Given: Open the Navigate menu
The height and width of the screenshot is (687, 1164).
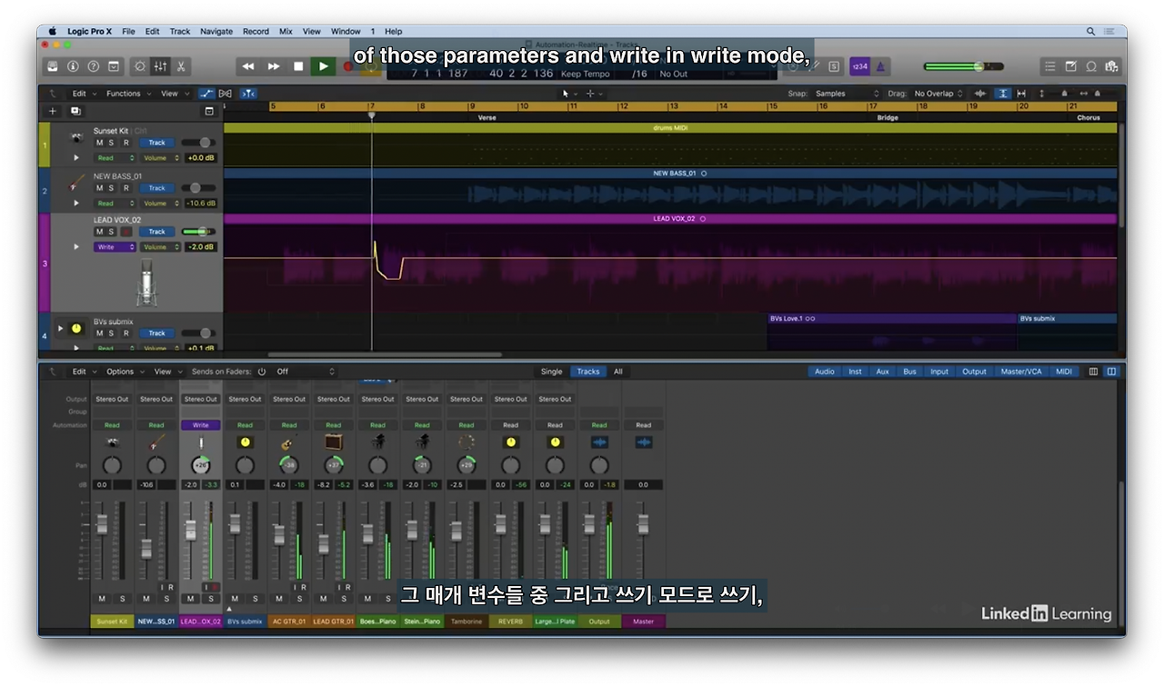Looking at the screenshot, I should click(216, 31).
